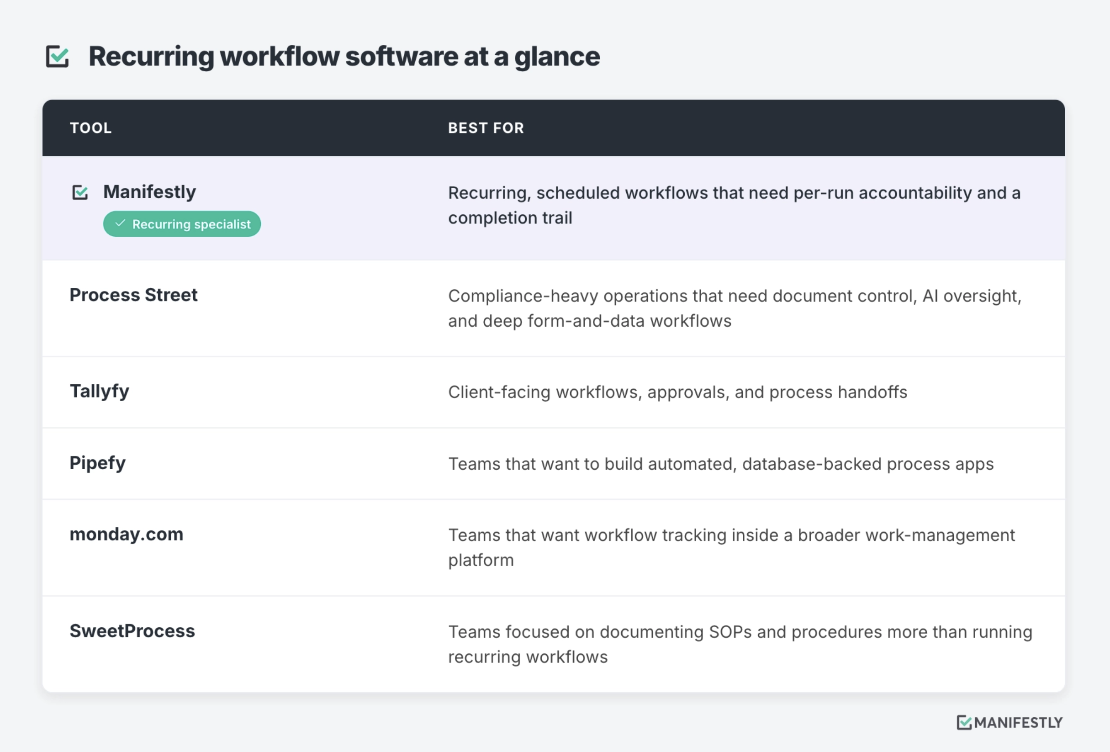This screenshot has height=752, width=1110.
Task: Select the Manifestly tool name
Action: point(149,192)
